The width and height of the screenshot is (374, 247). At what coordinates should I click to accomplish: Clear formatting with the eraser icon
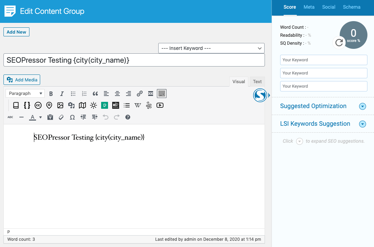(61, 117)
